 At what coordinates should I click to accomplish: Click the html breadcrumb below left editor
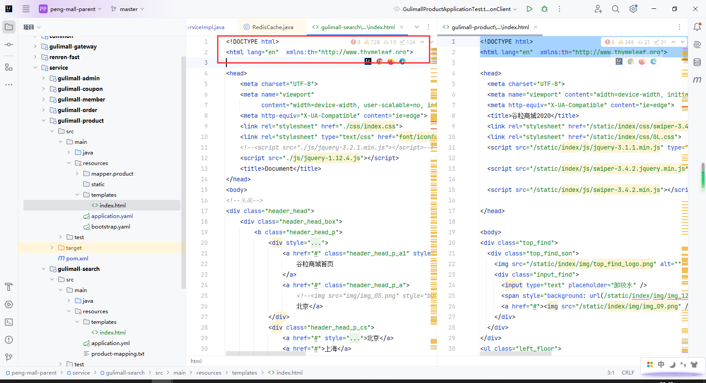[196, 361]
